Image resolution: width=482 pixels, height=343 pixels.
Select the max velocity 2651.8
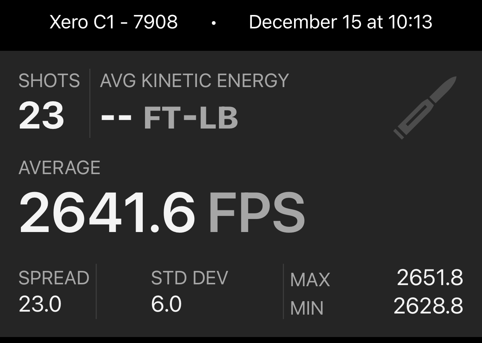tap(430, 278)
